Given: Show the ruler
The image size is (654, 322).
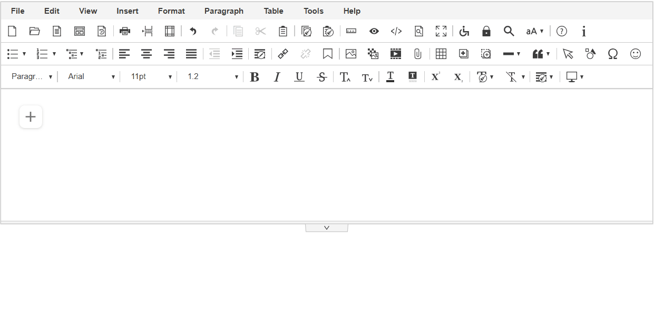Looking at the screenshot, I should [351, 31].
